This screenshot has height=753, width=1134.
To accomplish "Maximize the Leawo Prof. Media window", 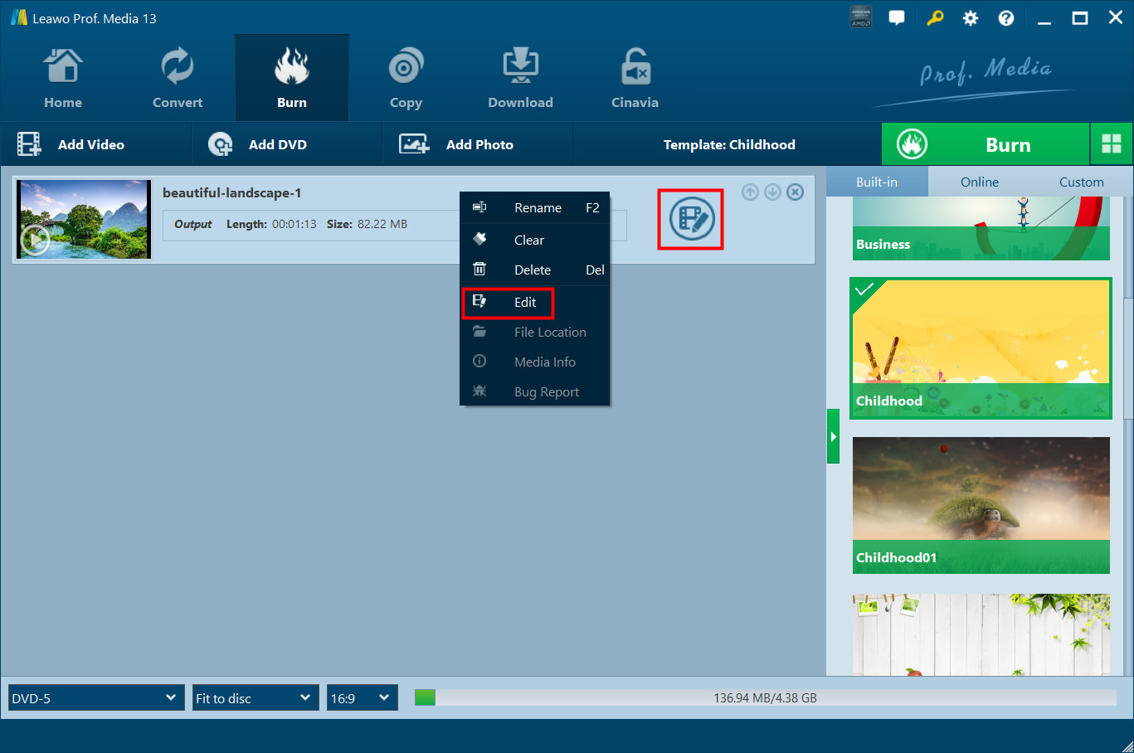I will [x=1080, y=18].
